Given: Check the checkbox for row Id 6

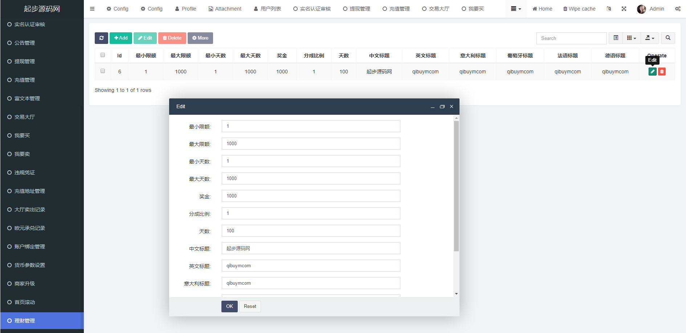Looking at the screenshot, I should (103, 71).
